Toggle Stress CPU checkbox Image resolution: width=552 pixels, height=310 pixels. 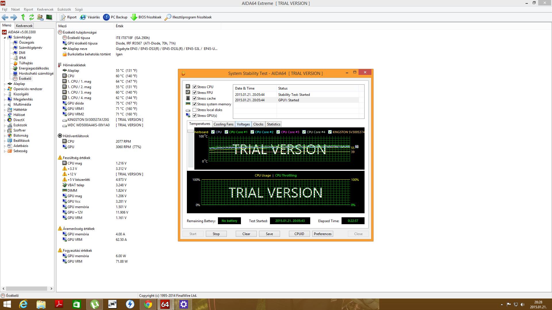195,87
